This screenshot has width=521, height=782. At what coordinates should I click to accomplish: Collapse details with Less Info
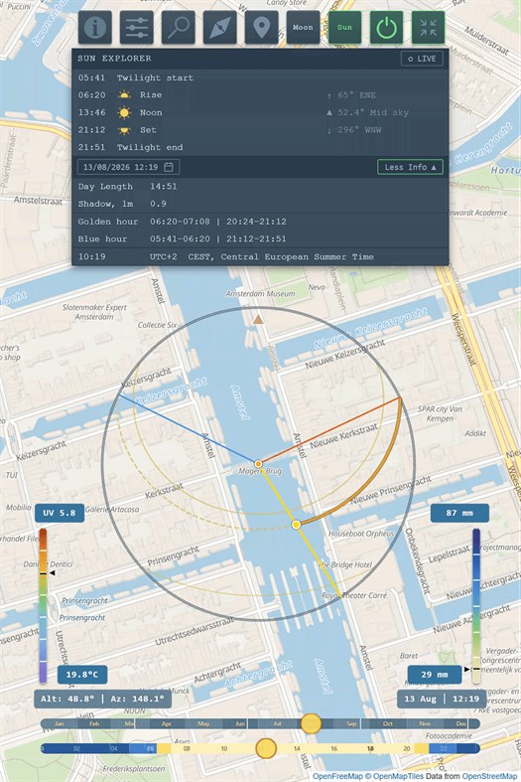point(410,167)
